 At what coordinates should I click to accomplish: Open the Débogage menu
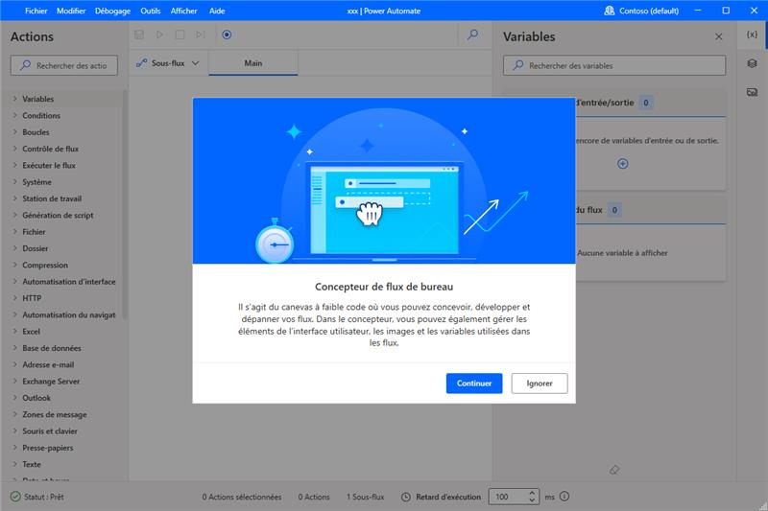point(112,11)
